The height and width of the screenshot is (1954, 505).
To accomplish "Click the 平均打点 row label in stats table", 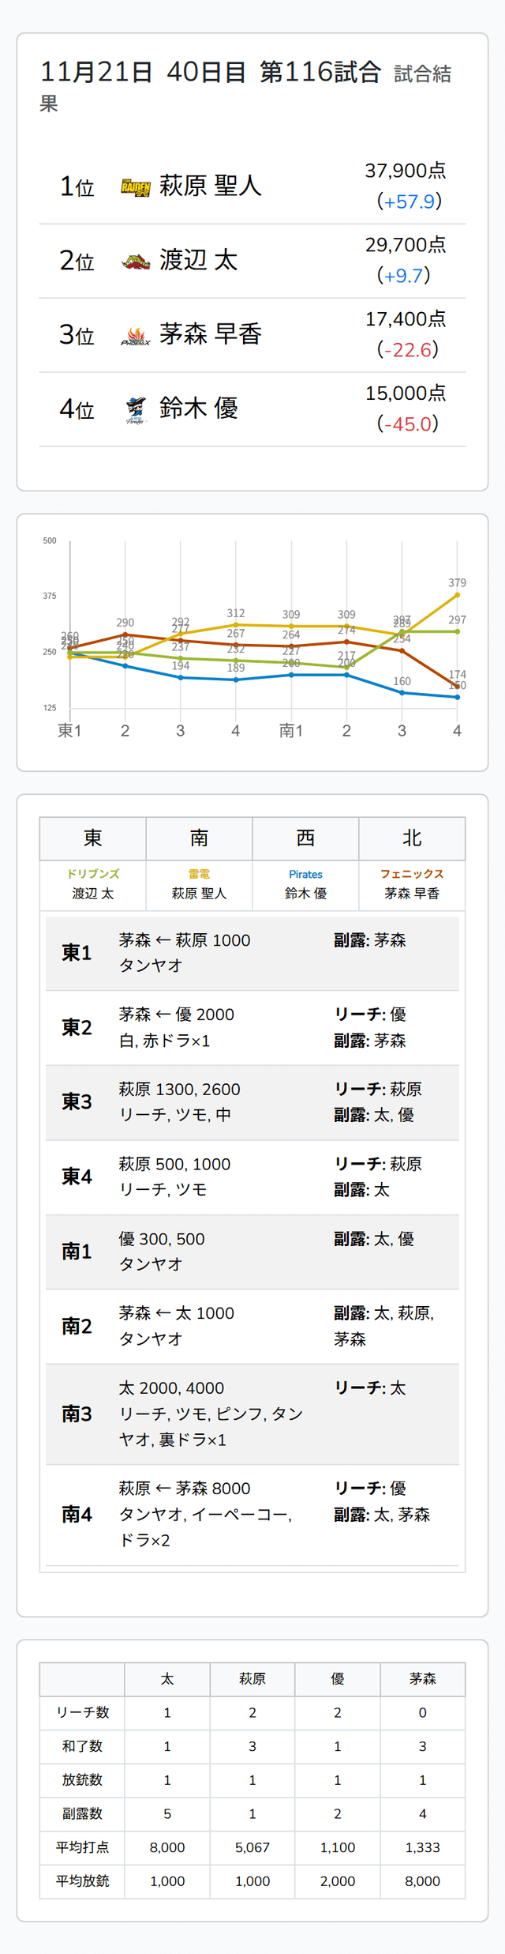I will point(82,1847).
